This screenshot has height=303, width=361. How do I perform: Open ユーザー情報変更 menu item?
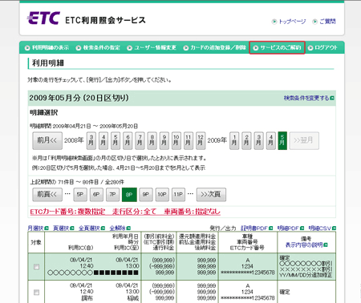click(152, 47)
